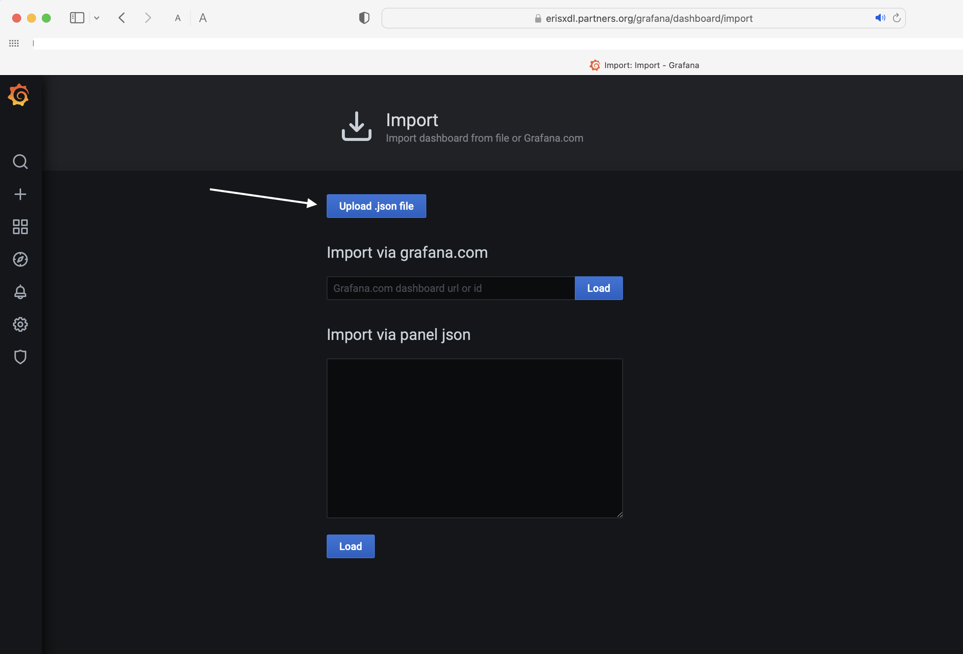Open the Configuration gear icon
The image size is (963, 654).
pos(20,324)
